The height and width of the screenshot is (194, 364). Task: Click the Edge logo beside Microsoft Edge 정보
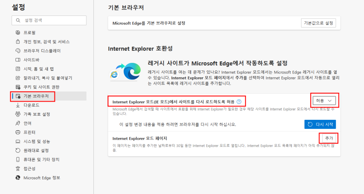click(18, 177)
